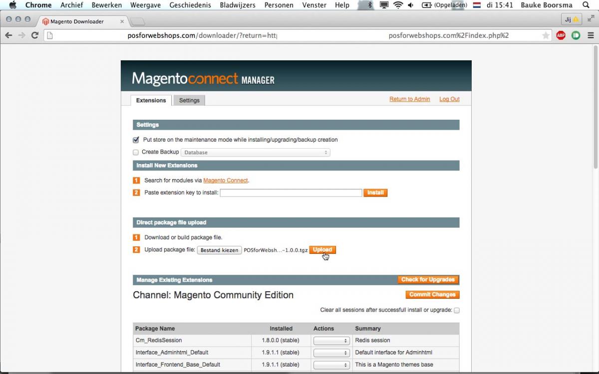Click the Bestand kiezen file button
This screenshot has height=374, width=599.
(220, 250)
